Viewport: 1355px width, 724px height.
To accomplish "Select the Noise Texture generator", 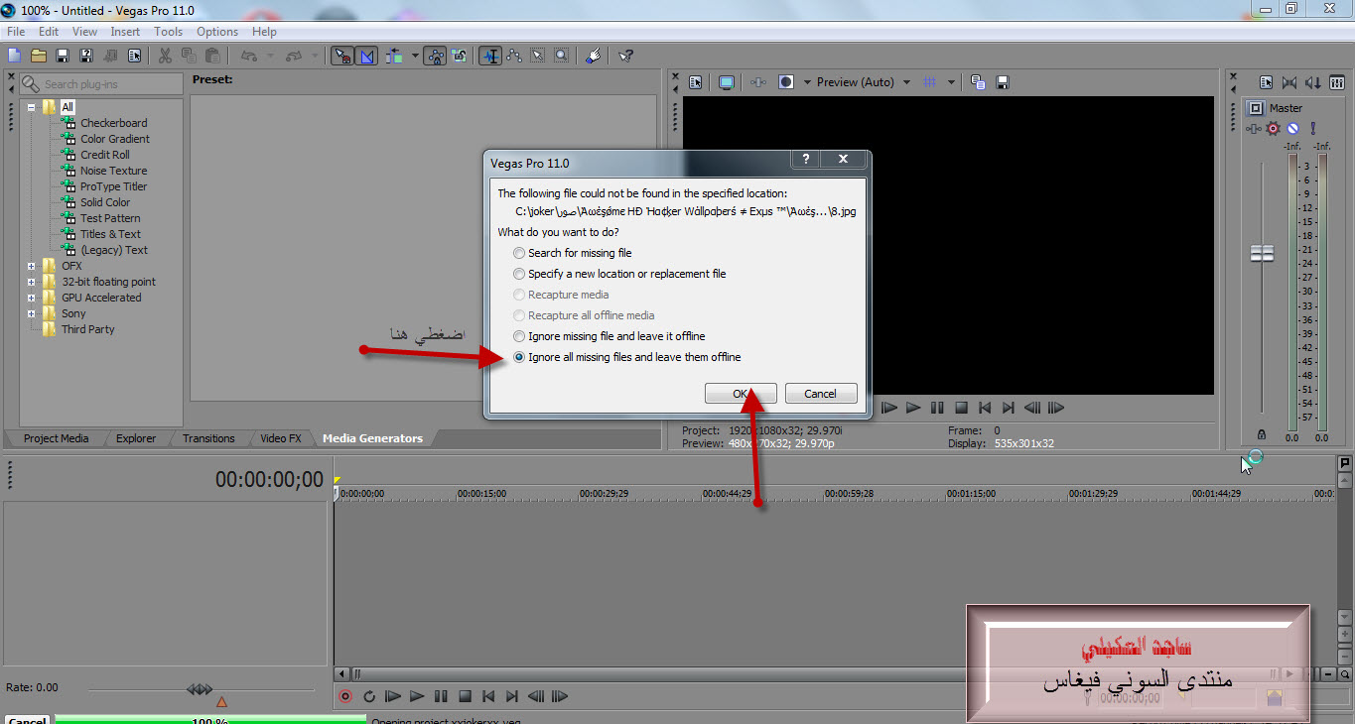I will [113, 171].
